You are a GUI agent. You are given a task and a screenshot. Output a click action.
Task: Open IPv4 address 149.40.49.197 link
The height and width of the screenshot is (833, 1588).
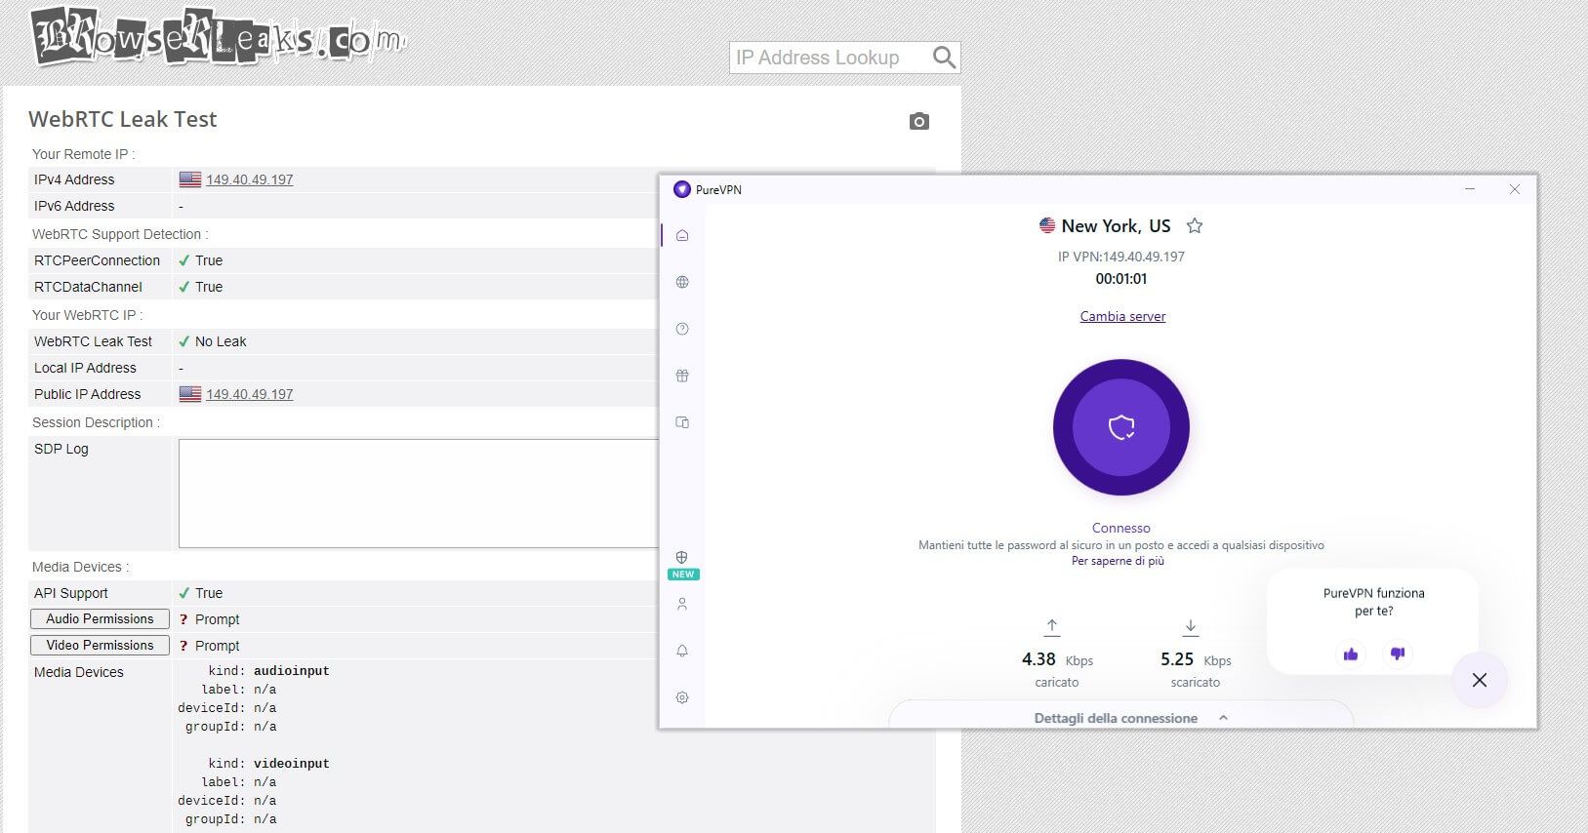[x=250, y=179]
